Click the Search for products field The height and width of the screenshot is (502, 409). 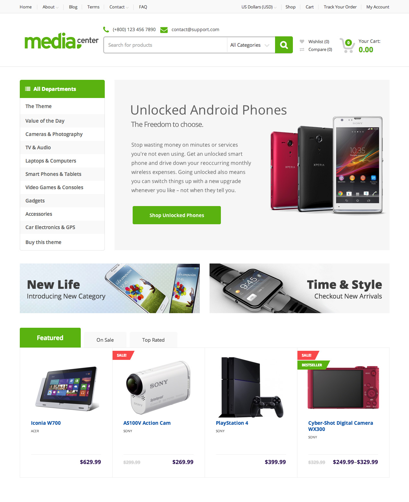pyautogui.click(x=165, y=45)
